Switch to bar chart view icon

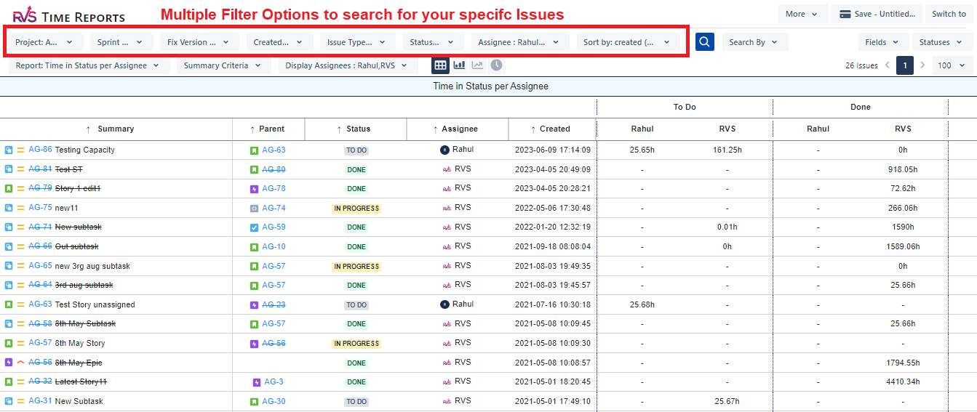(x=459, y=65)
